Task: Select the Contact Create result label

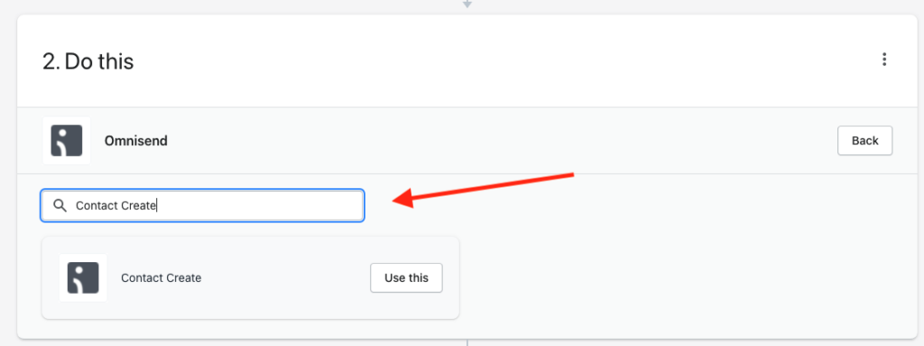Action: coord(161,278)
